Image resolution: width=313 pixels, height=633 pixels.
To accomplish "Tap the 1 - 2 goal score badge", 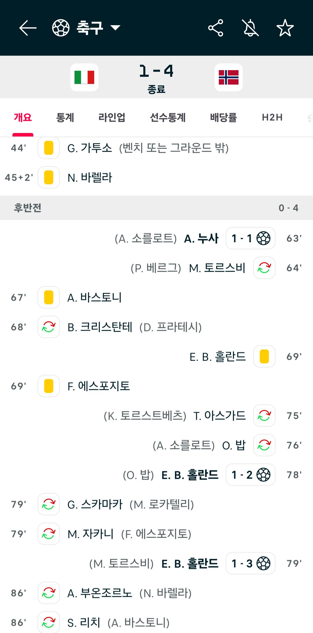I will [250, 475].
